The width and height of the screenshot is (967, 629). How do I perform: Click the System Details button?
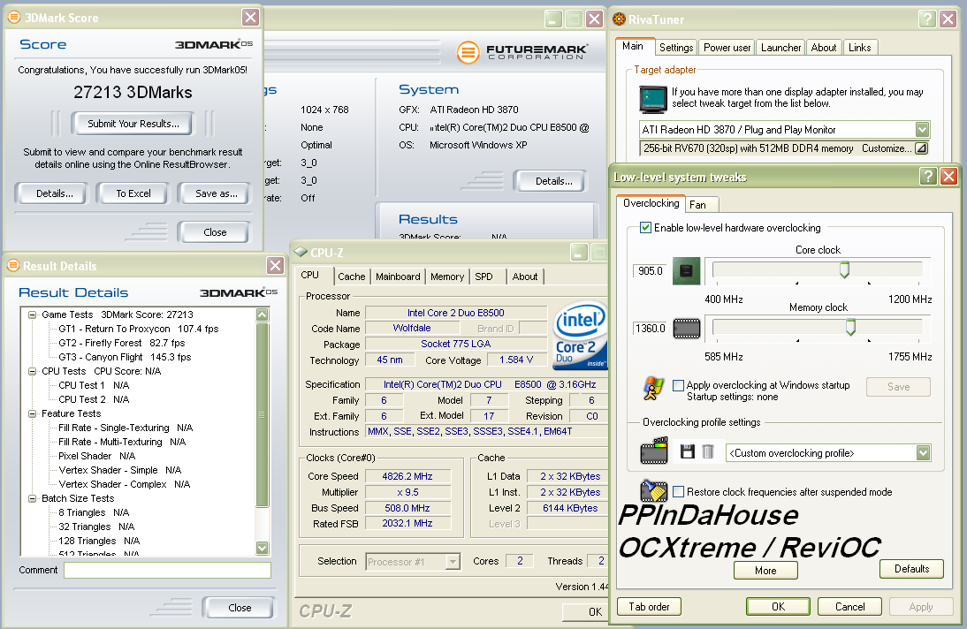(551, 181)
